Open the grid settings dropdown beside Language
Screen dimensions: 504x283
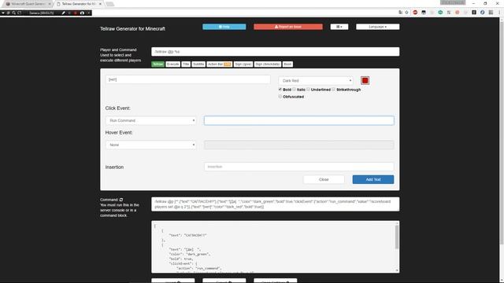click(339, 27)
